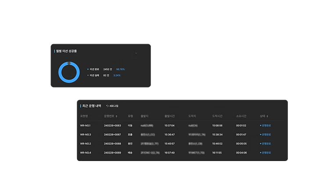Open 운행완료 status for WR-NO.3
Image resolution: width=316 pixels, height=175 pixels.
[266, 135]
